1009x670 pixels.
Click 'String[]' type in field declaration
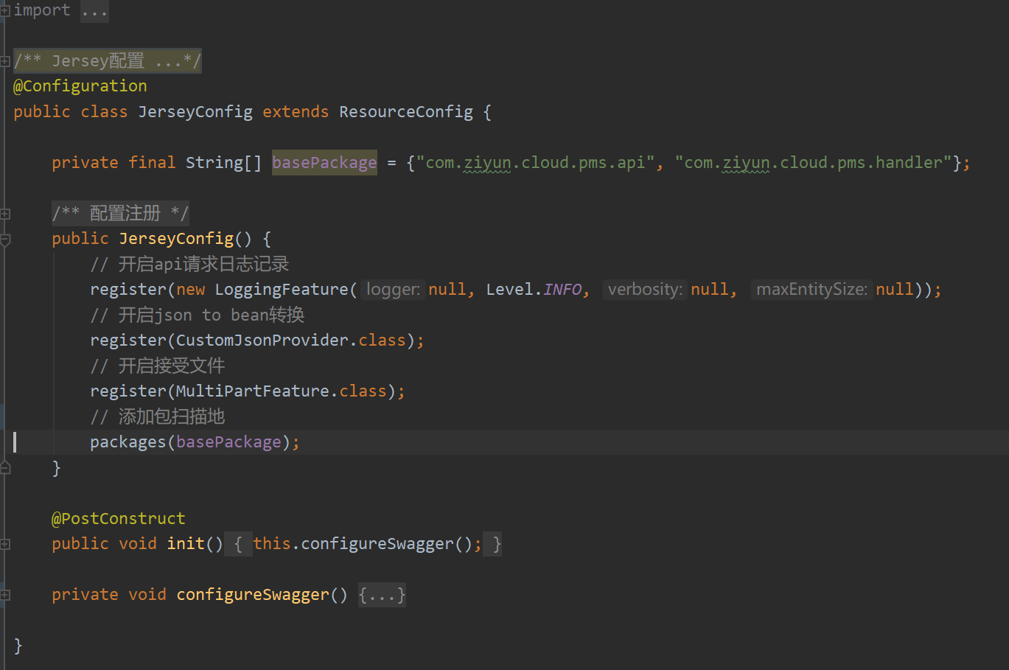223,163
